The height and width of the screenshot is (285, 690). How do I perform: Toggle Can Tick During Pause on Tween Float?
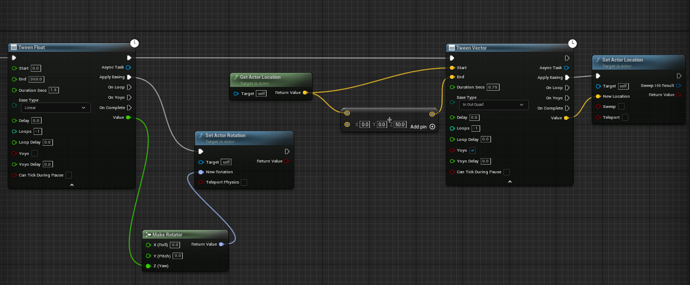[x=69, y=175]
